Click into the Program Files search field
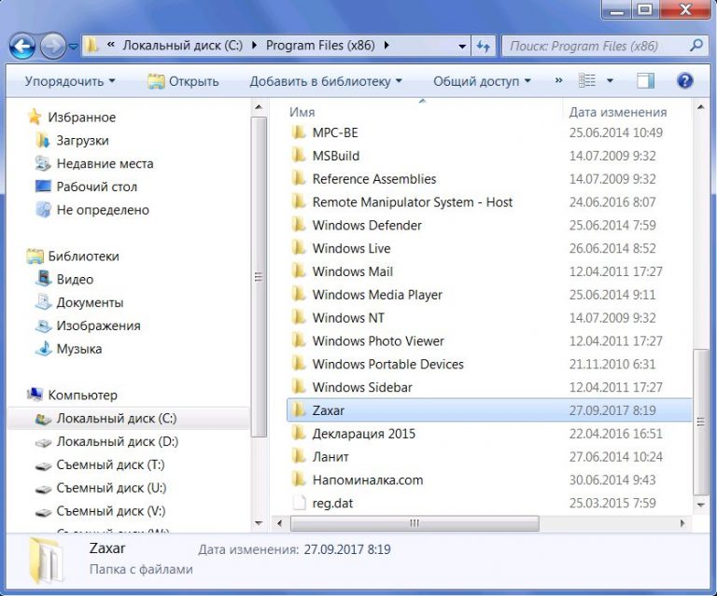 [596, 45]
